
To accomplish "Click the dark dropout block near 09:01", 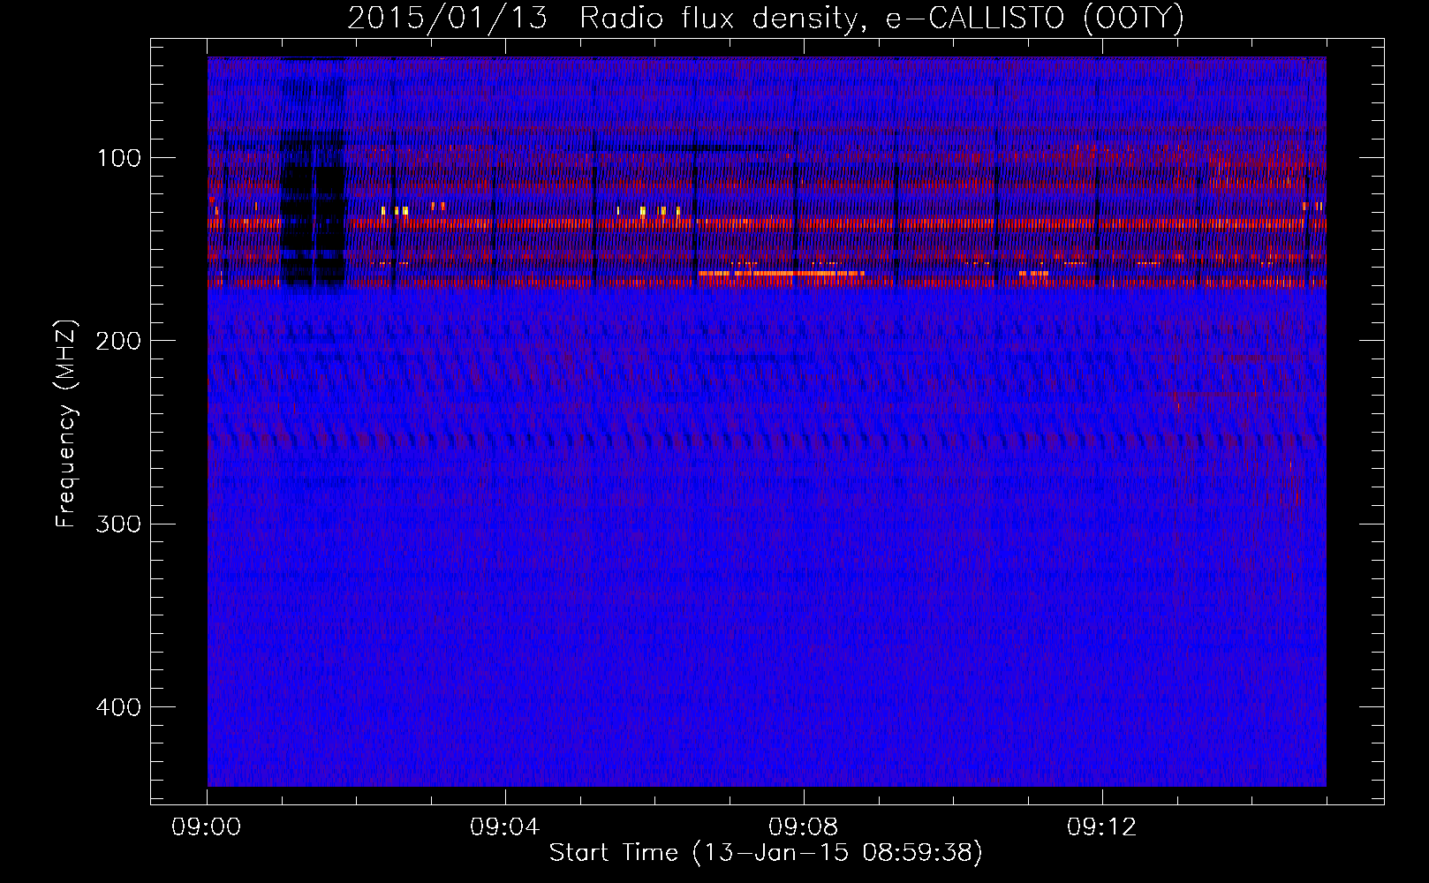I will tap(312, 210).
